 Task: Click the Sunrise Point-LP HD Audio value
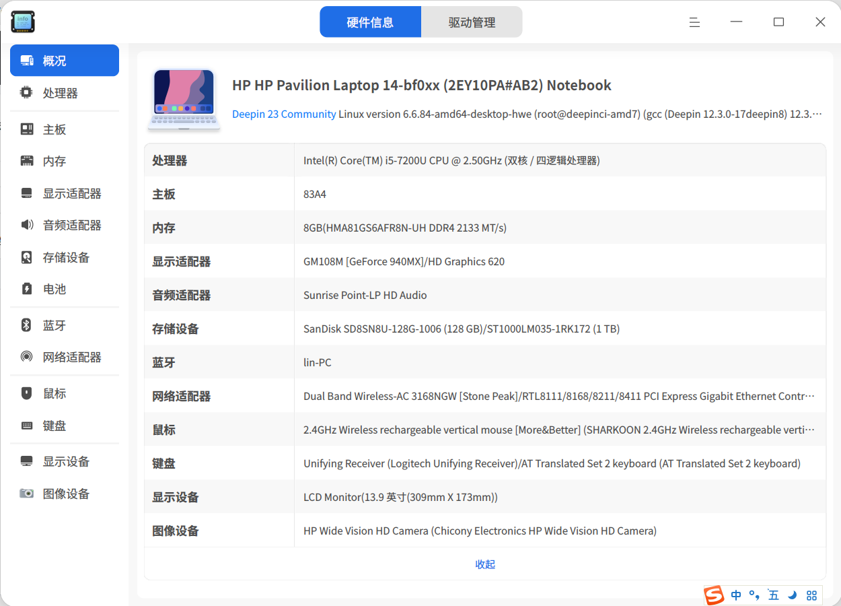365,295
